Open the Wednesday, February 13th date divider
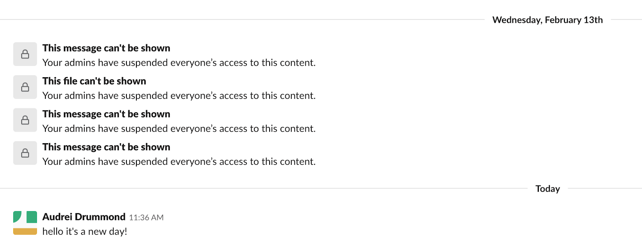 pyautogui.click(x=547, y=20)
